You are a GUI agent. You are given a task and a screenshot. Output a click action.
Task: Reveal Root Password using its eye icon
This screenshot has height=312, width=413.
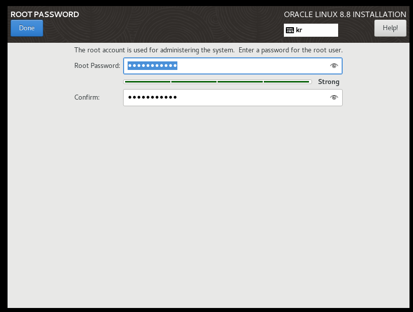334,65
